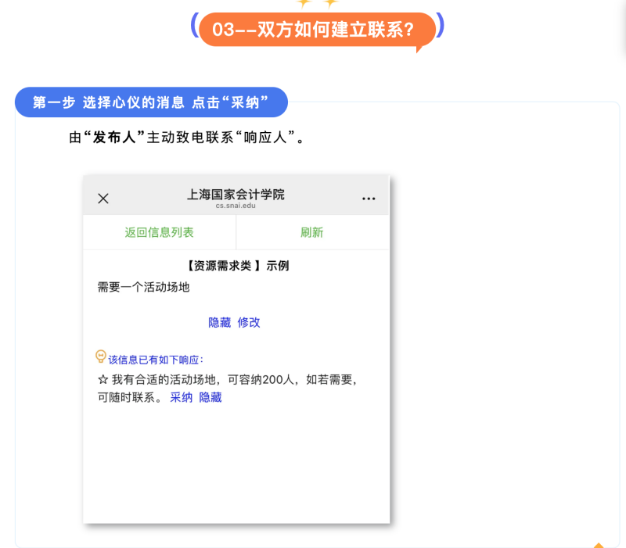Image resolution: width=626 pixels, height=548 pixels.
Task: Click the cs.snai.edu URL under title
Action: tap(236, 206)
